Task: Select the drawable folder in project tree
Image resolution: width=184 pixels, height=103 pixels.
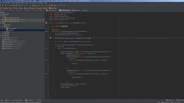Action: point(7,25)
